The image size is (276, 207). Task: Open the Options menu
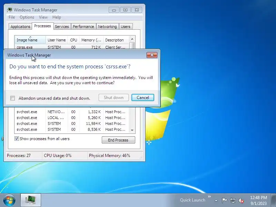pyautogui.click(x=27, y=17)
